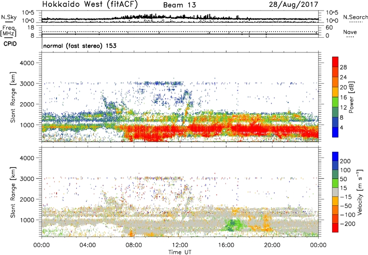Viewport: 368px width, 255px height.
Task: Click the '04:00' time tick label
Action: click(x=87, y=245)
